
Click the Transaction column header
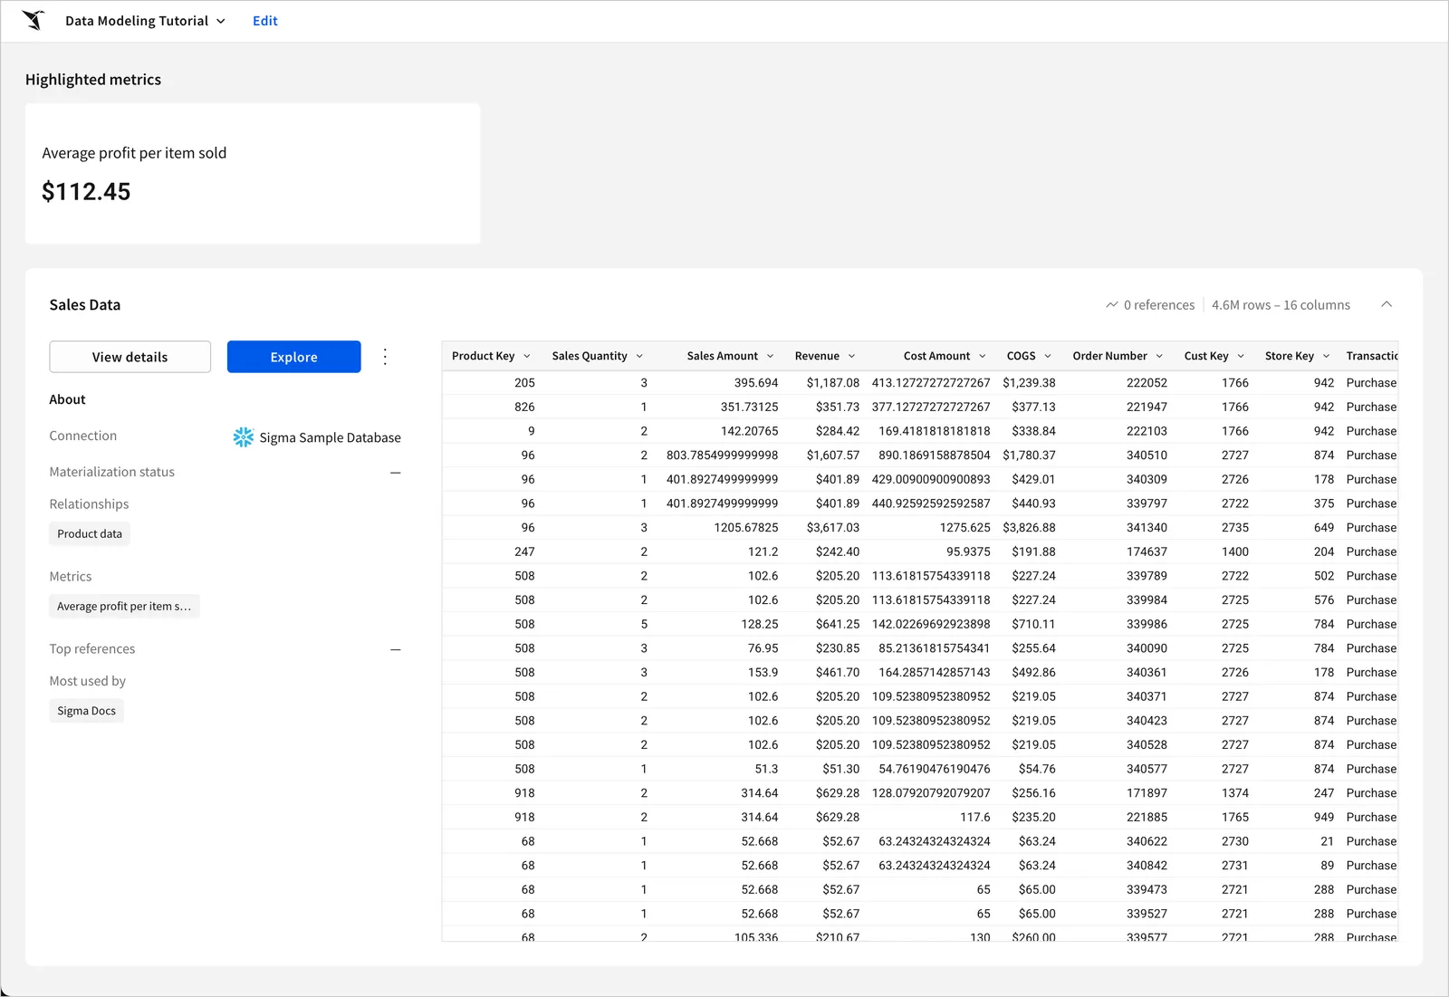point(1371,356)
